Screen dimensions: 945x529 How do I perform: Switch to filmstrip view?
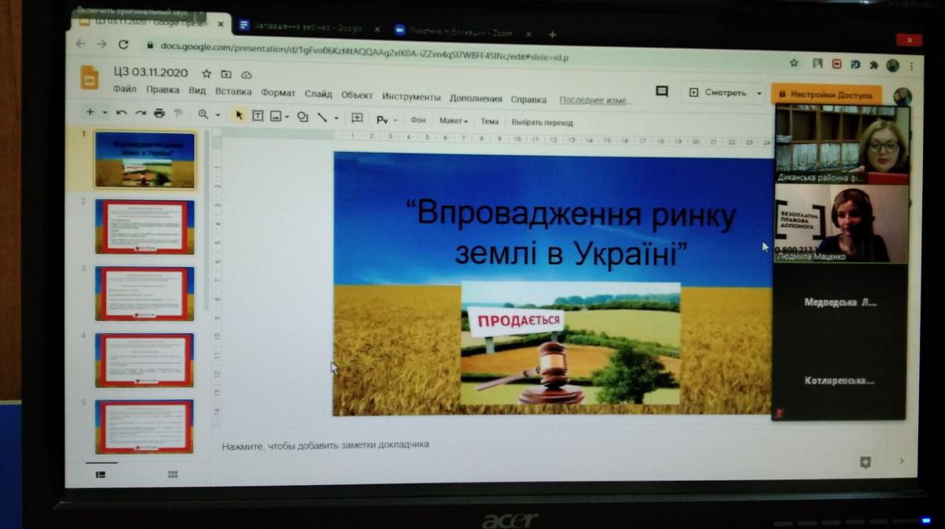click(101, 474)
